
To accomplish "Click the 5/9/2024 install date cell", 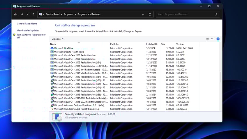I will (151, 48).
